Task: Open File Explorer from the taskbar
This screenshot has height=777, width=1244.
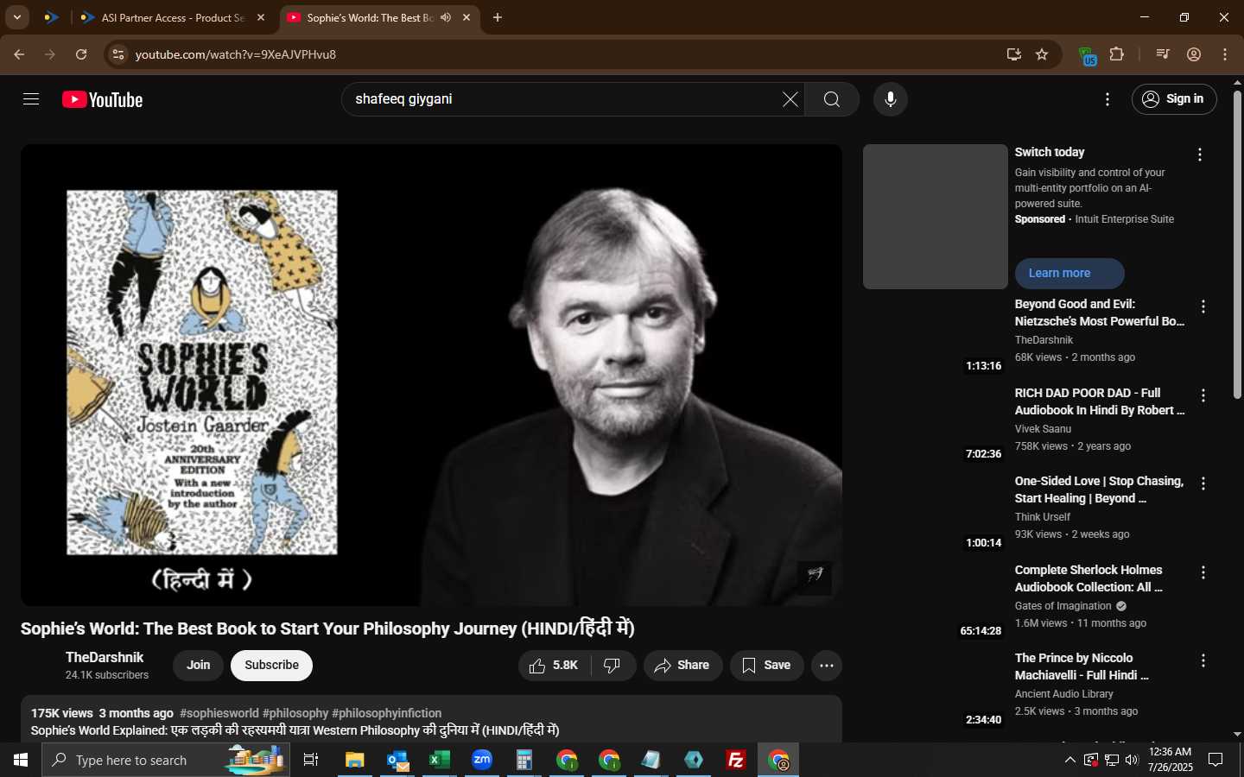Action: coord(354,760)
